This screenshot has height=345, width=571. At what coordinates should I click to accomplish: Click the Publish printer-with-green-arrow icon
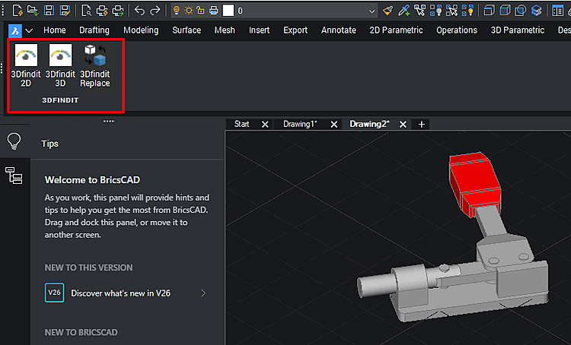pyautogui.click(x=118, y=11)
